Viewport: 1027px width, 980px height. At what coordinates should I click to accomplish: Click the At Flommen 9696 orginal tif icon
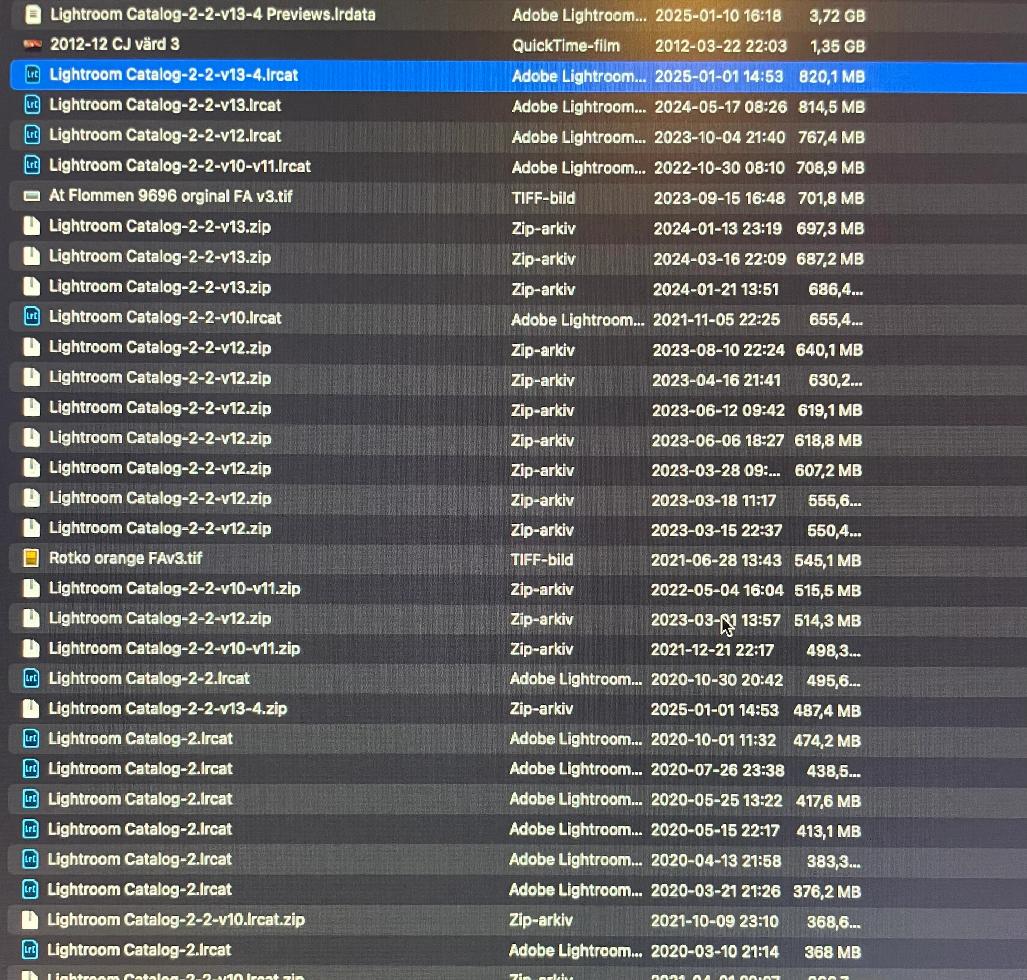(32, 196)
